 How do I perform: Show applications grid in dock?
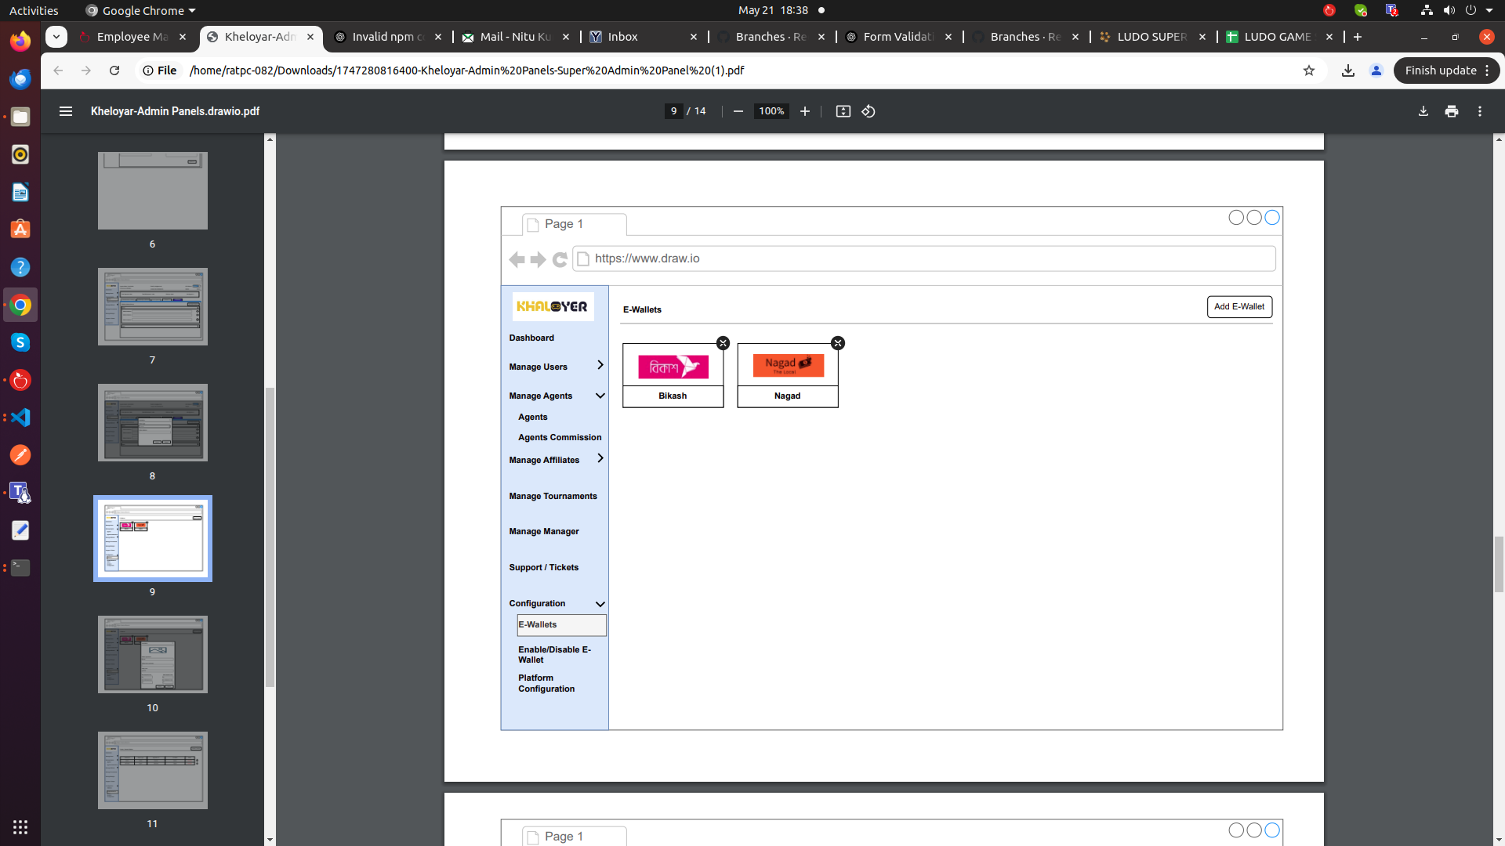[x=20, y=827]
